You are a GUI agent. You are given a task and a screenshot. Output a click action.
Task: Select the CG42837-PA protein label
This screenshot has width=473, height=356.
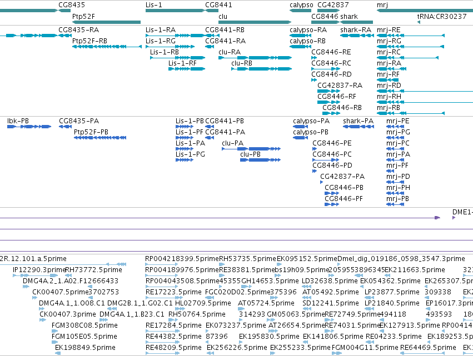tap(342, 177)
